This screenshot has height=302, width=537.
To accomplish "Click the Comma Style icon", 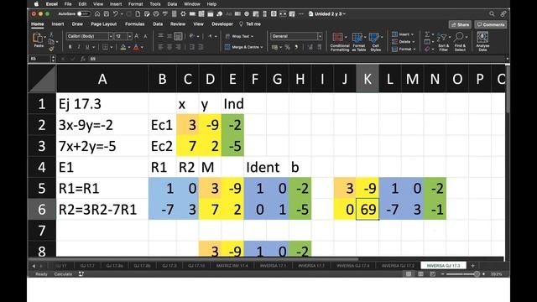I will [x=296, y=47].
